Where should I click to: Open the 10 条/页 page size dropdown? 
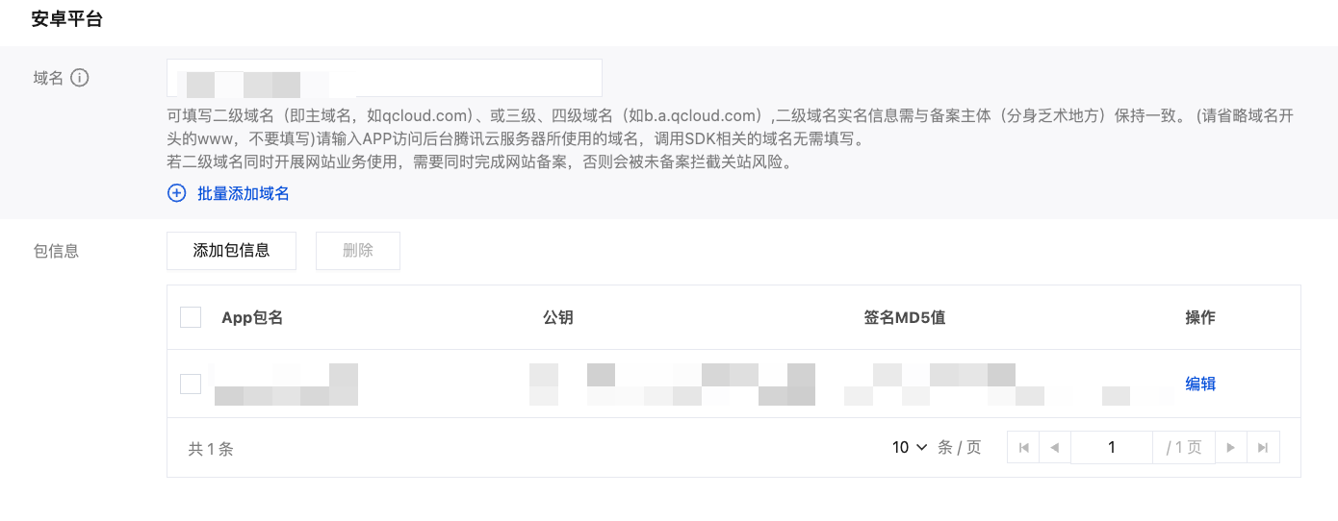[910, 447]
